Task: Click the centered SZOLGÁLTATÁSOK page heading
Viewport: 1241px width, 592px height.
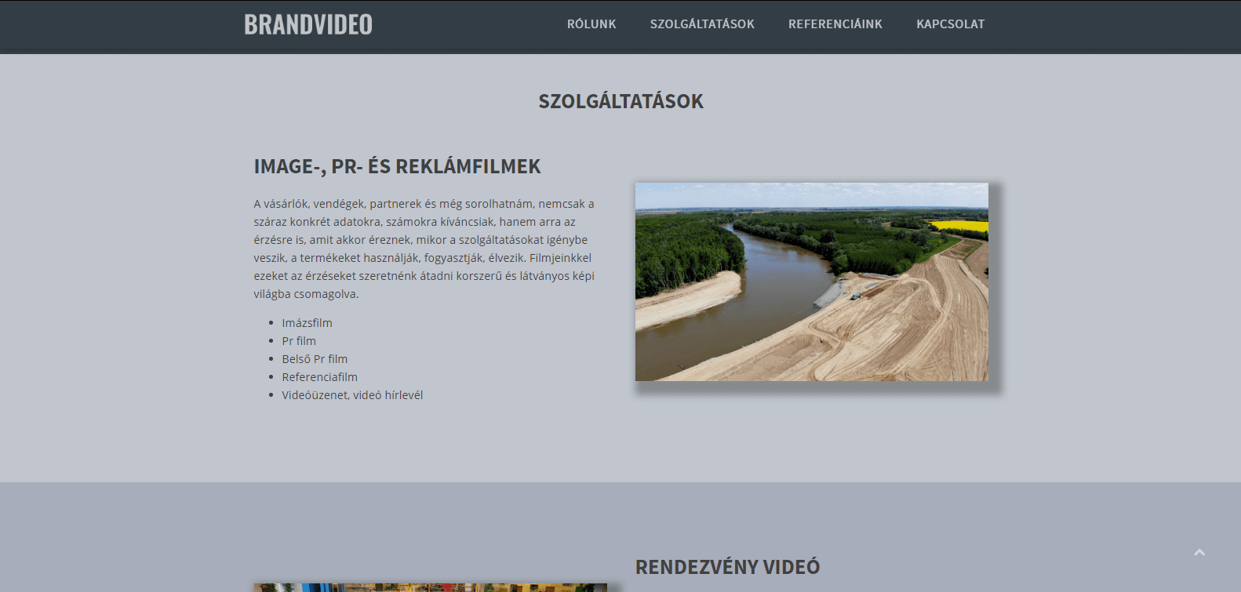Action: coord(620,101)
